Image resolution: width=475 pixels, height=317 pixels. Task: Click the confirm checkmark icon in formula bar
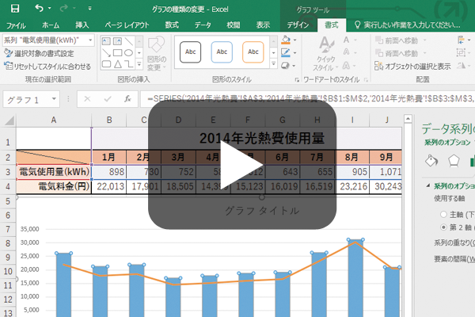point(108,99)
